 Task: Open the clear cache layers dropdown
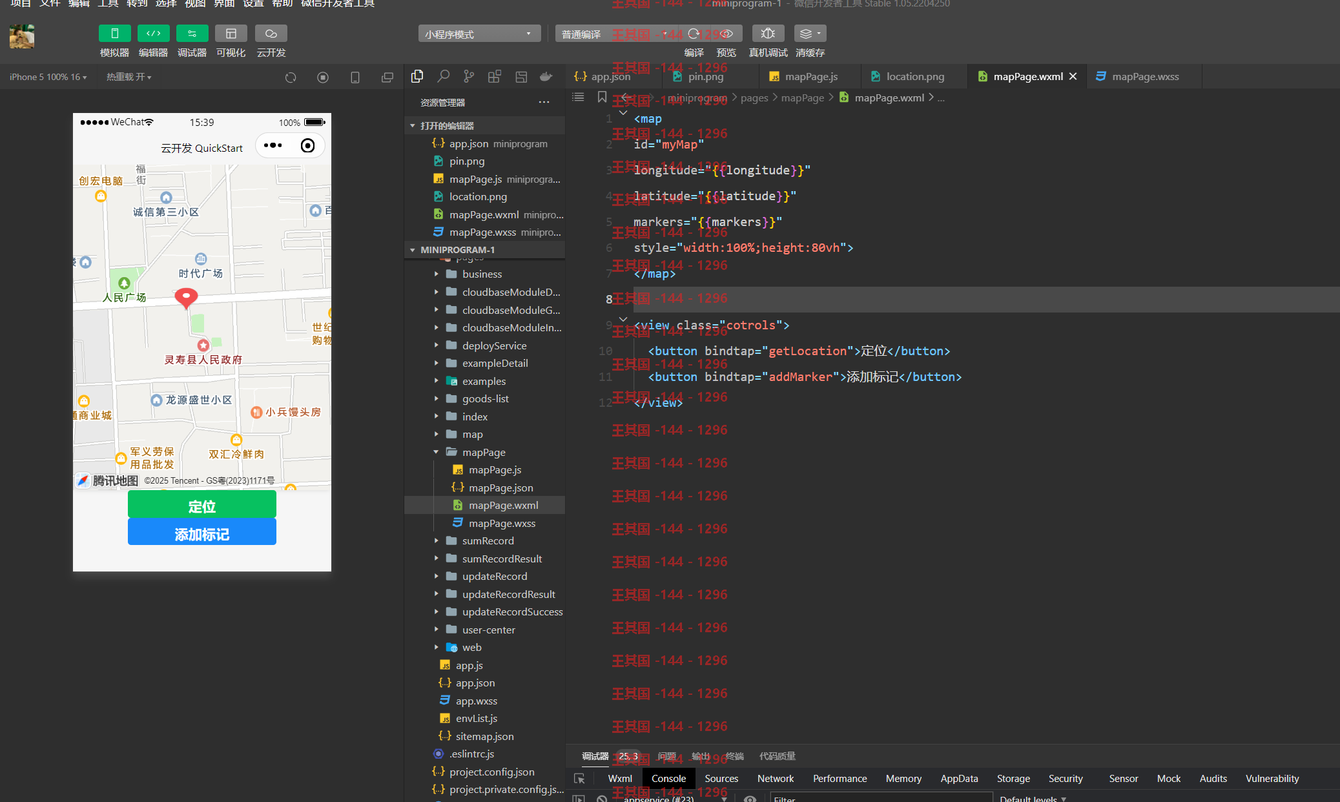[x=810, y=34]
